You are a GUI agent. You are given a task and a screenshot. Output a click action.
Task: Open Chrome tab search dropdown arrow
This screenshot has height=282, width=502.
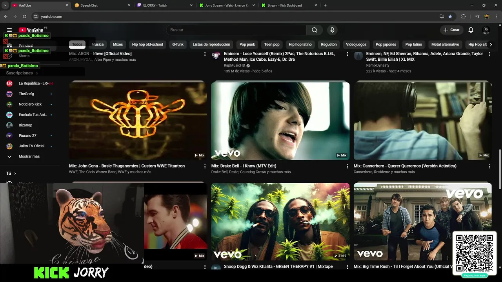tap(5, 5)
